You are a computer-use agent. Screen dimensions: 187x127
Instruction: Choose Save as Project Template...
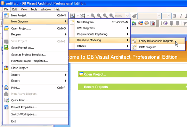[35, 55]
